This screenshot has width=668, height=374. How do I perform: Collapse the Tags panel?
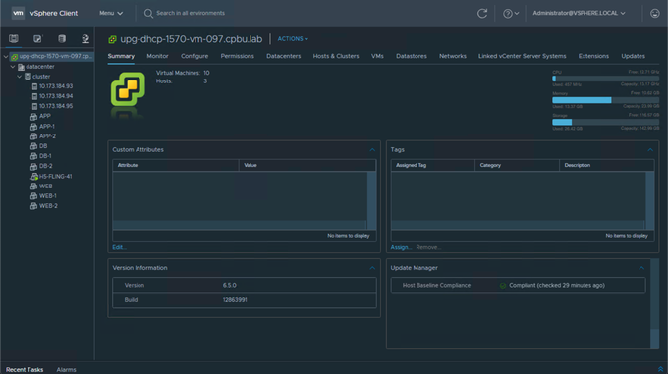click(x=650, y=150)
